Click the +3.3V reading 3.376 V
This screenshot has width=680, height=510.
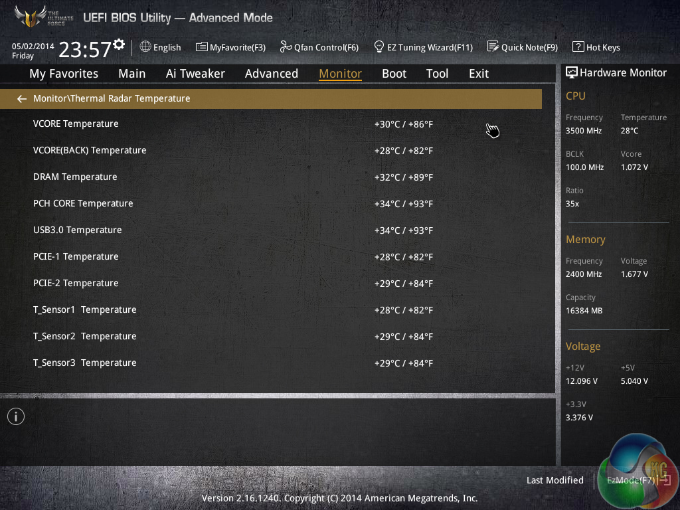[579, 418]
